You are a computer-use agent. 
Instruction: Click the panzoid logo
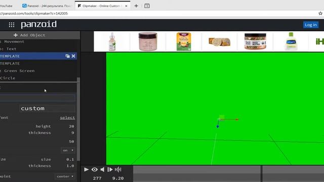(x=38, y=25)
